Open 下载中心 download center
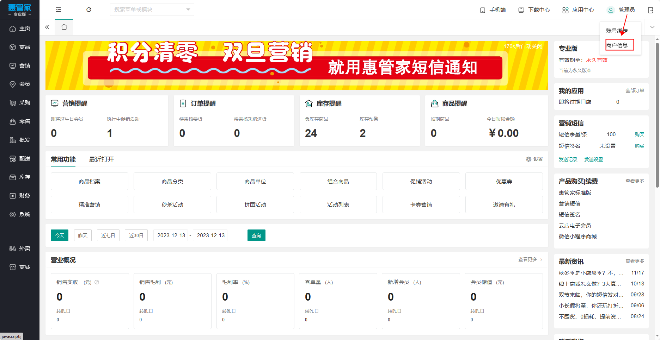Screen dimensions: 660x340 coord(534,10)
